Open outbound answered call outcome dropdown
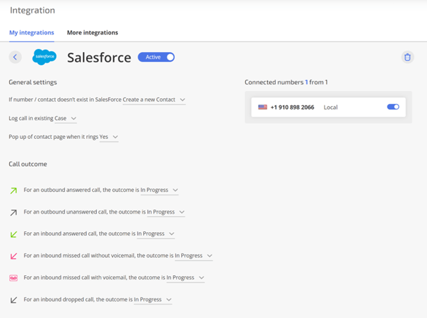The image size is (427, 318). point(159,190)
